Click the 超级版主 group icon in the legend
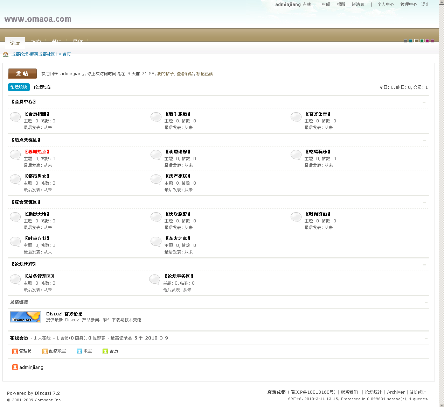444x407 pixels. click(x=45, y=351)
